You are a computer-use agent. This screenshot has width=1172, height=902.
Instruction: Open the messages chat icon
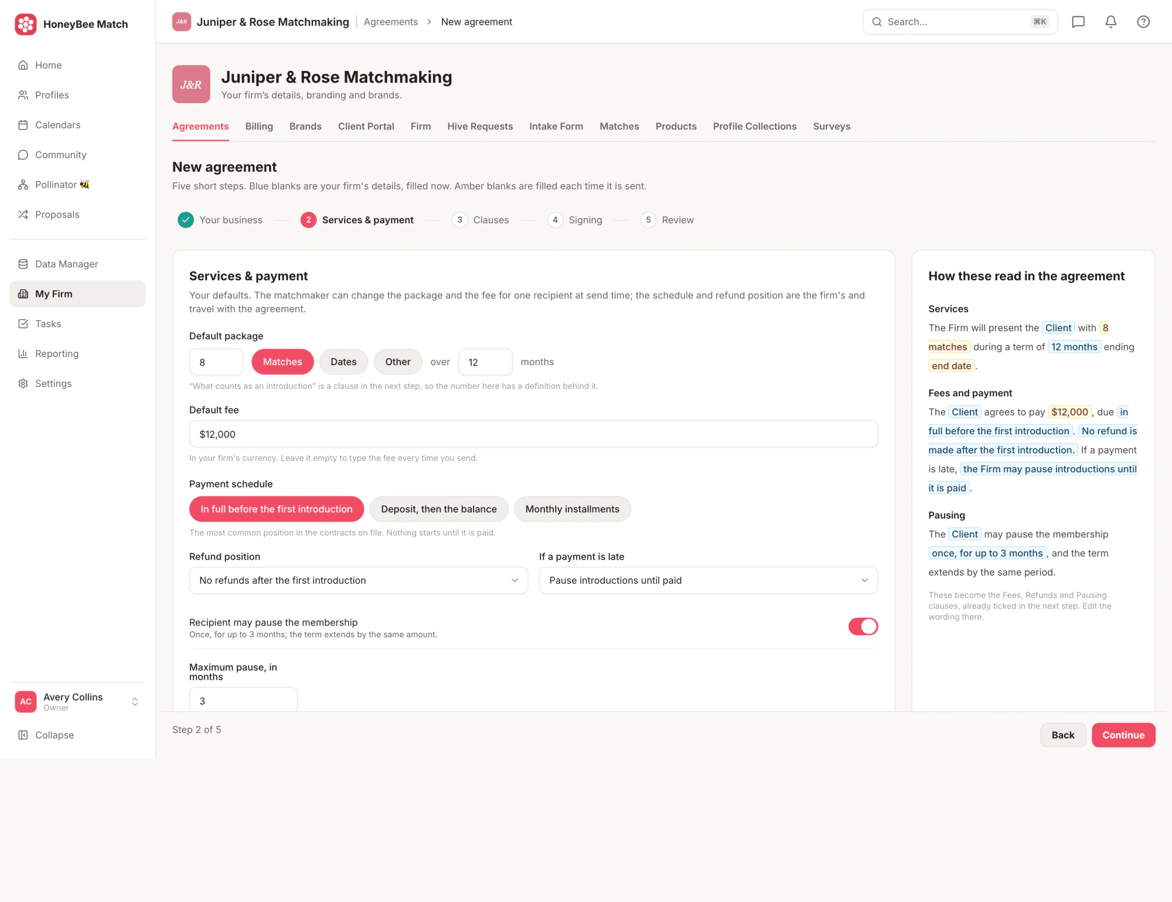point(1078,22)
